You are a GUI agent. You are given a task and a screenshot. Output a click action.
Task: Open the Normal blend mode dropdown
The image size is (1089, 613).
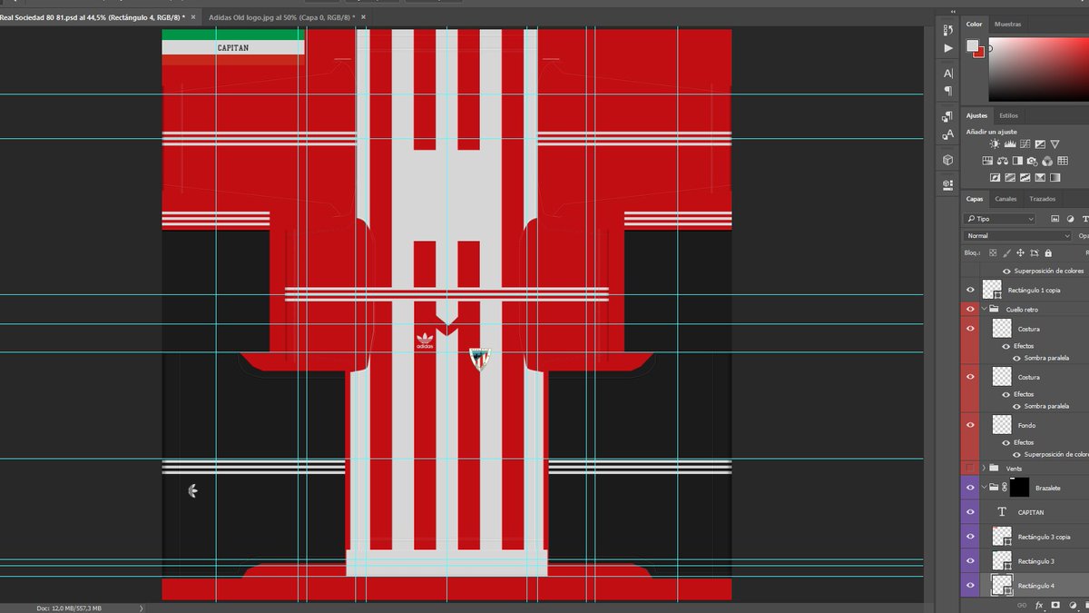coord(1017,236)
